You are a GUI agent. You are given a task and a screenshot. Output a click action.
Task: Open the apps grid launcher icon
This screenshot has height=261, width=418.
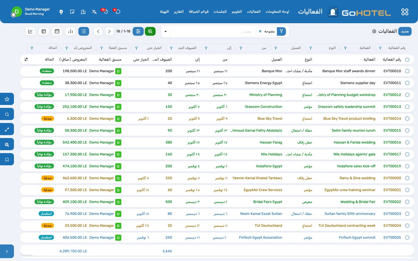click(405, 12)
